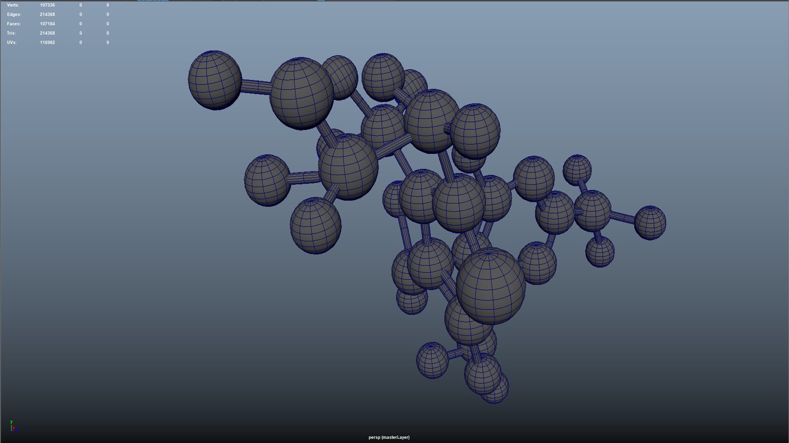Click the "Verts:" label in the HUD
Image resolution: width=789 pixels, height=443 pixels.
pos(13,5)
